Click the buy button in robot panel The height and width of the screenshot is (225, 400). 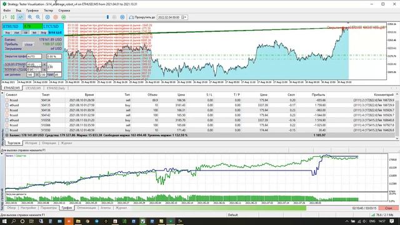(7, 32)
